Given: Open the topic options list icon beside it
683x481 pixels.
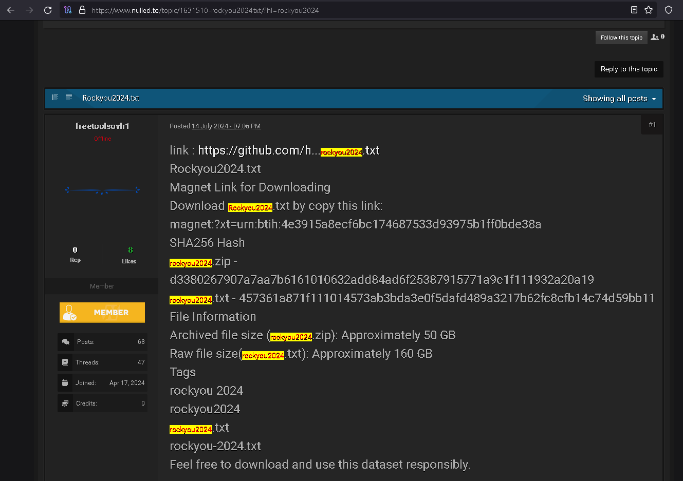Looking at the screenshot, I should [x=68, y=98].
